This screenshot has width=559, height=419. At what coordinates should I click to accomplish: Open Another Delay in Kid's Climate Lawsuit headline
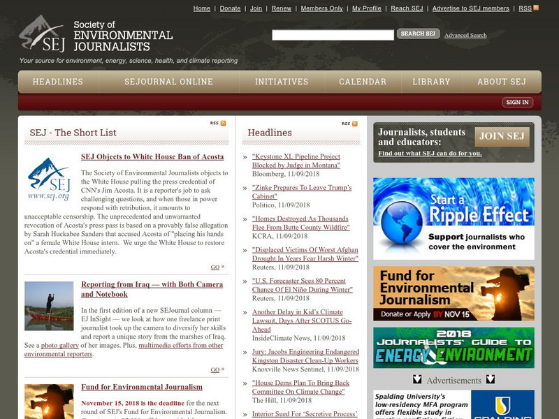(302, 321)
